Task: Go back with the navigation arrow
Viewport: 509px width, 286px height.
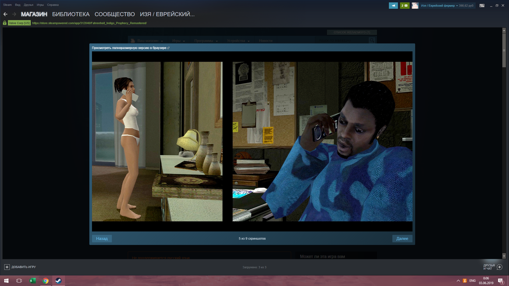Action: coord(5,14)
